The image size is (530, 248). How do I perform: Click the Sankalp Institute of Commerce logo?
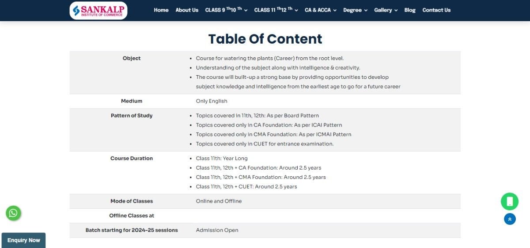(98, 10)
